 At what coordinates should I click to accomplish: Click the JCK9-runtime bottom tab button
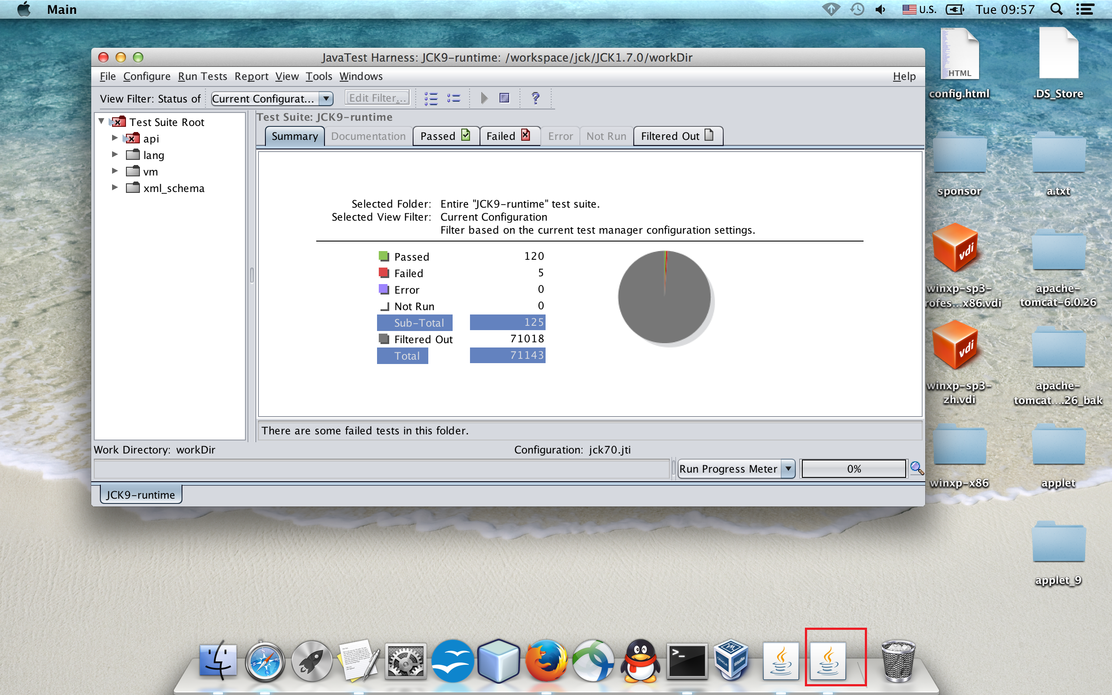click(141, 495)
